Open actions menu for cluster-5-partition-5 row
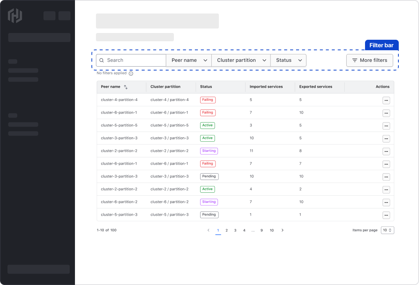The height and width of the screenshot is (285, 419). tap(386, 126)
